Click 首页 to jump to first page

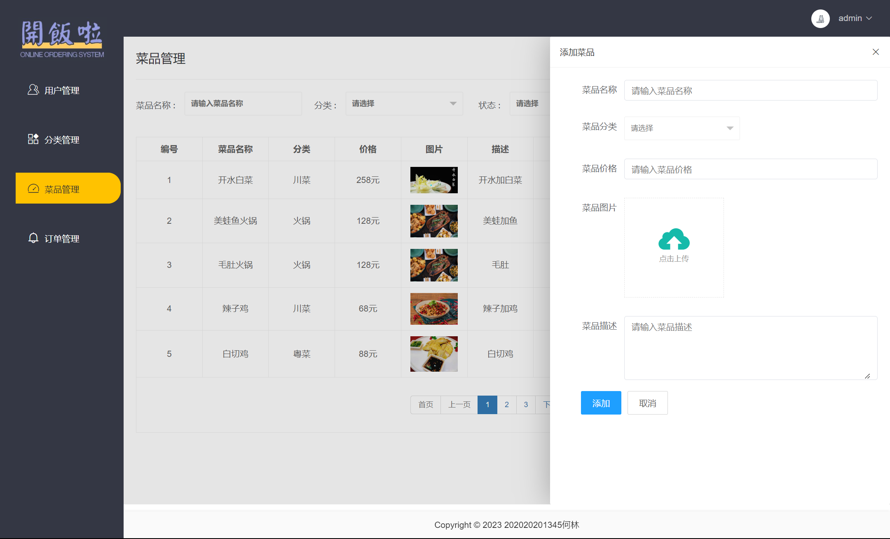tap(425, 405)
